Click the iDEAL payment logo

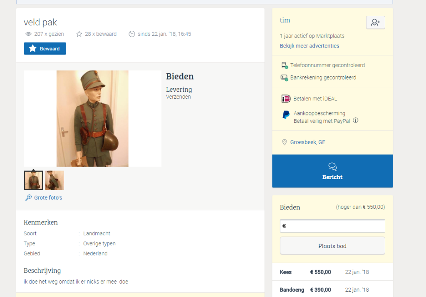click(286, 98)
